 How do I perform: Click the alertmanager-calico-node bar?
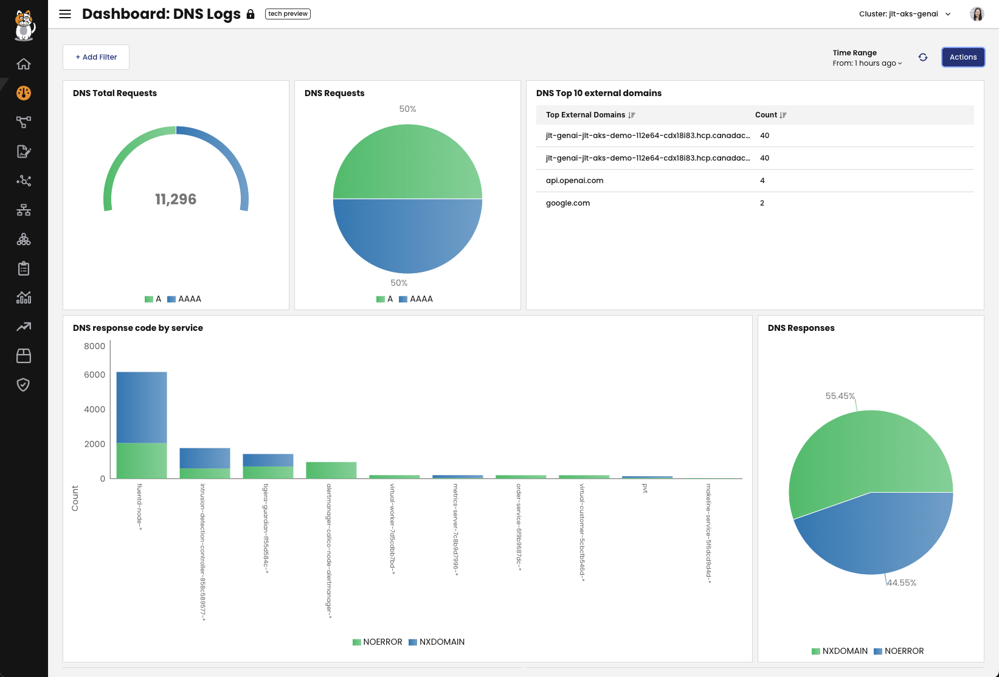coord(331,470)
